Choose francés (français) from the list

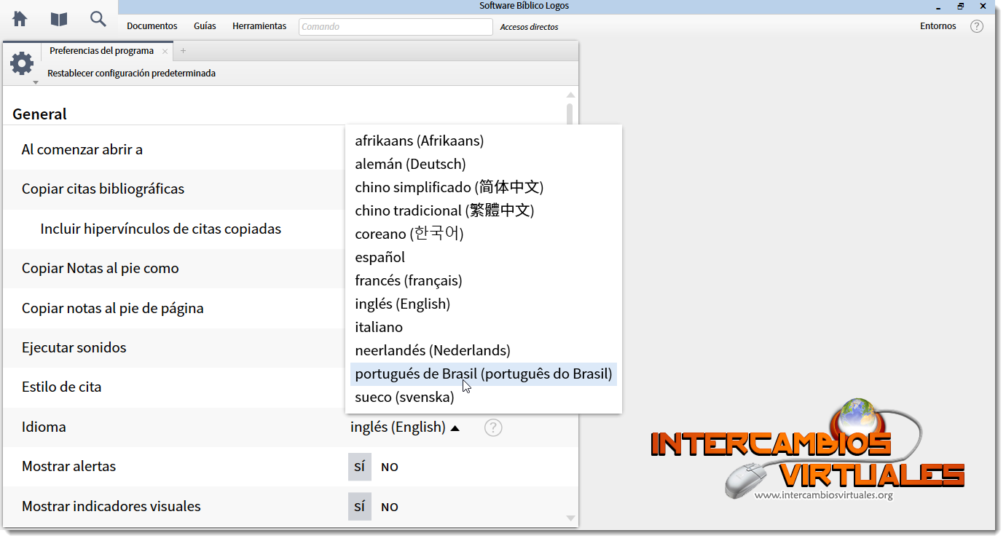484,280
